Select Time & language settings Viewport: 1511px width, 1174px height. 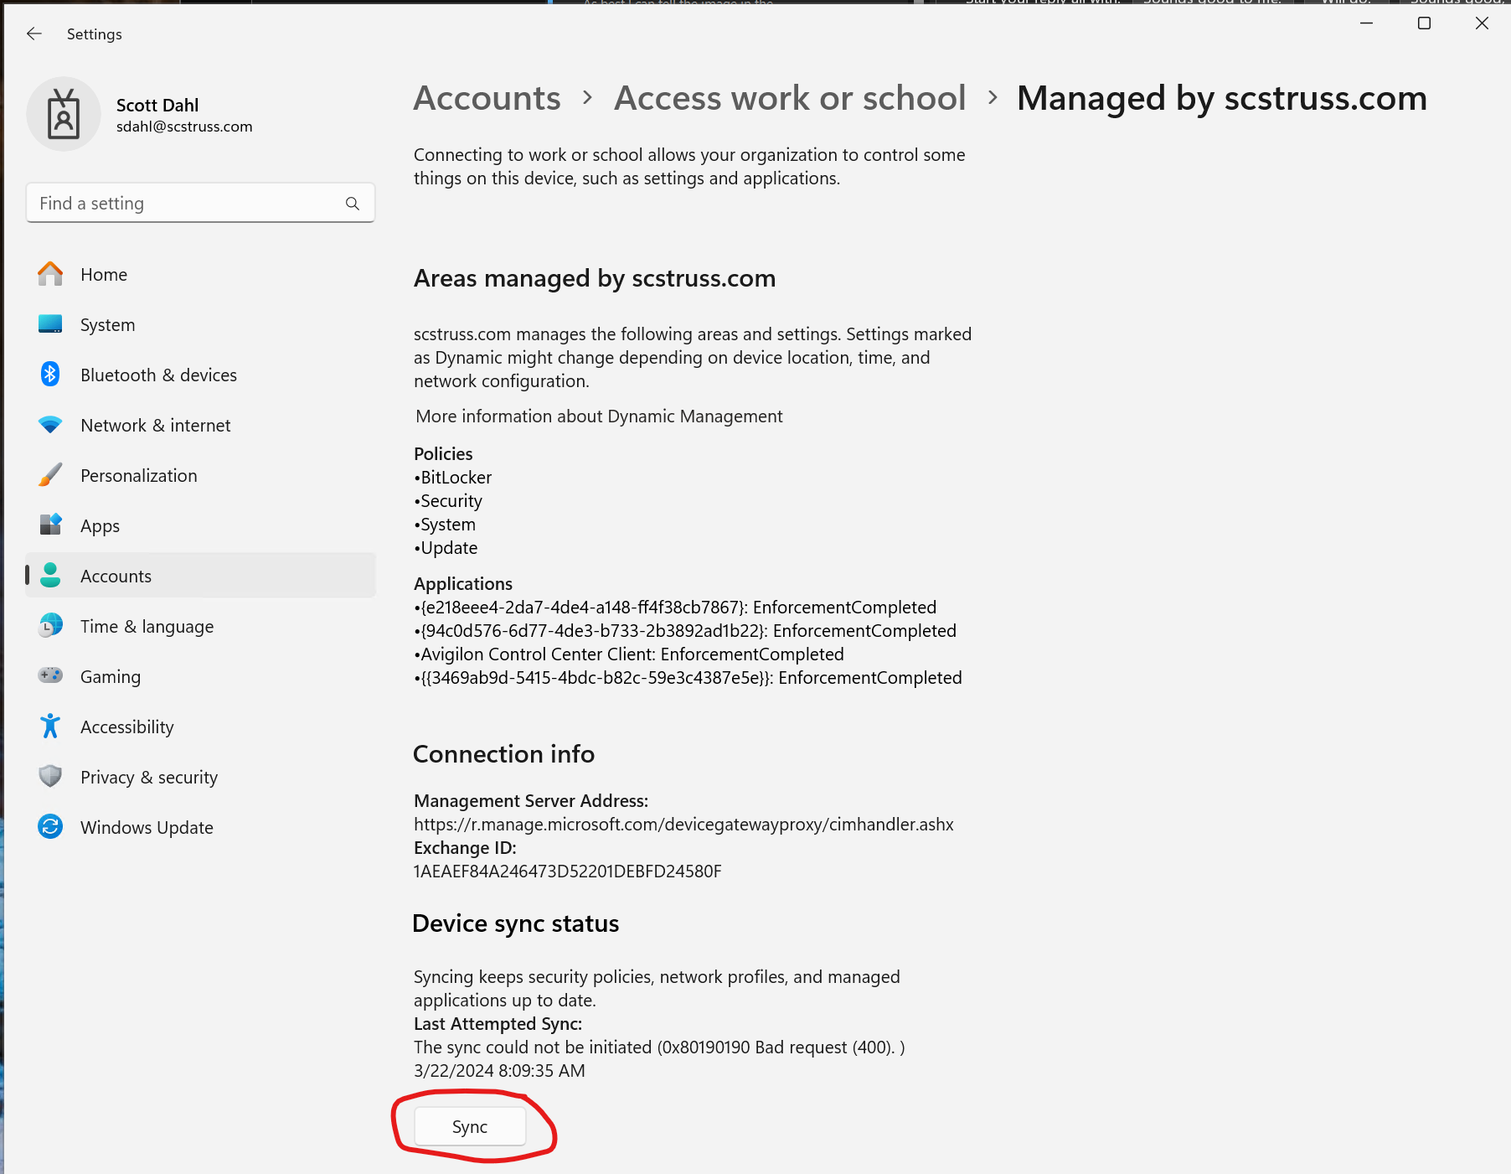[200, 626]
